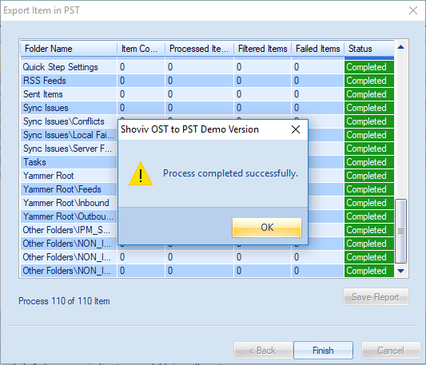The height and width of the screenshot is (365, 426).
Task: Click the Process completed successfully message
Action: coord(230,173)
